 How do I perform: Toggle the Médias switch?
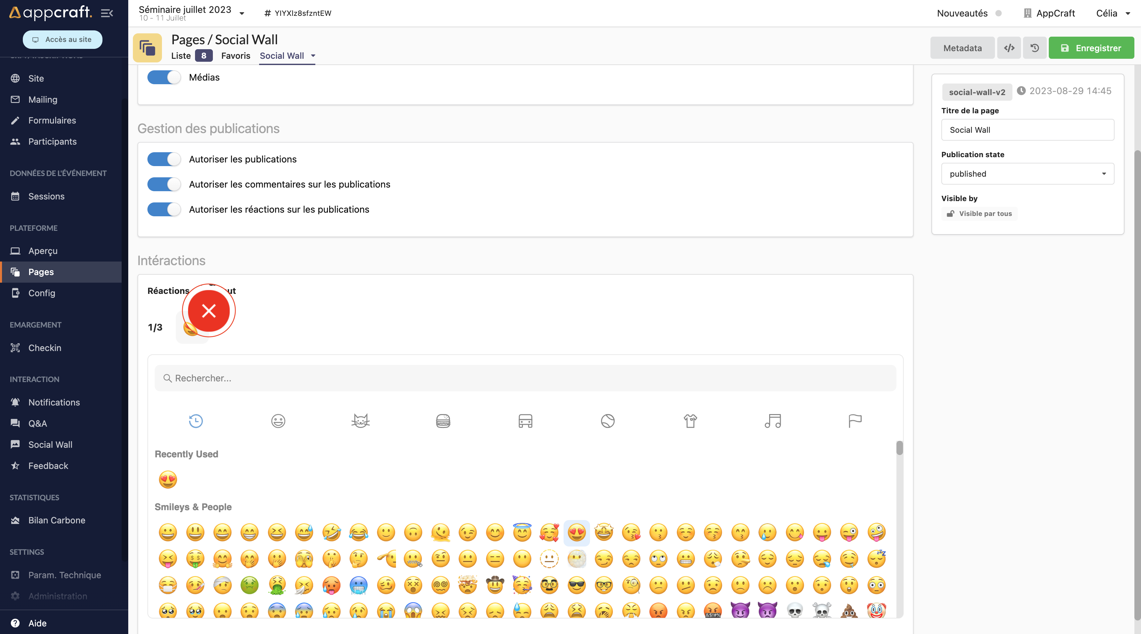tap(164, 77)
